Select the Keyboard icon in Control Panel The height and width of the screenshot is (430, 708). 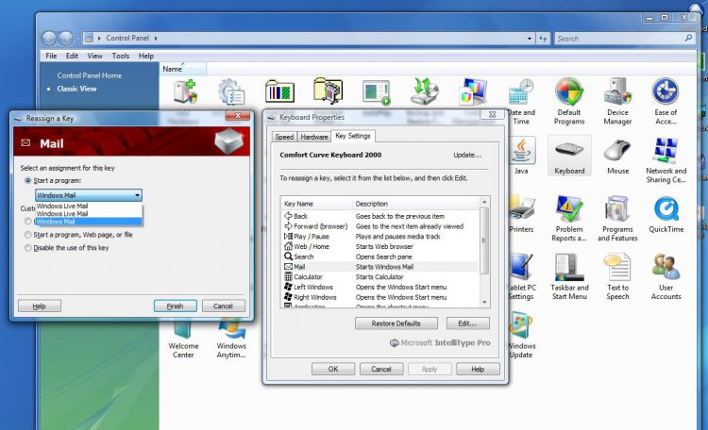(x=569, y=156)
